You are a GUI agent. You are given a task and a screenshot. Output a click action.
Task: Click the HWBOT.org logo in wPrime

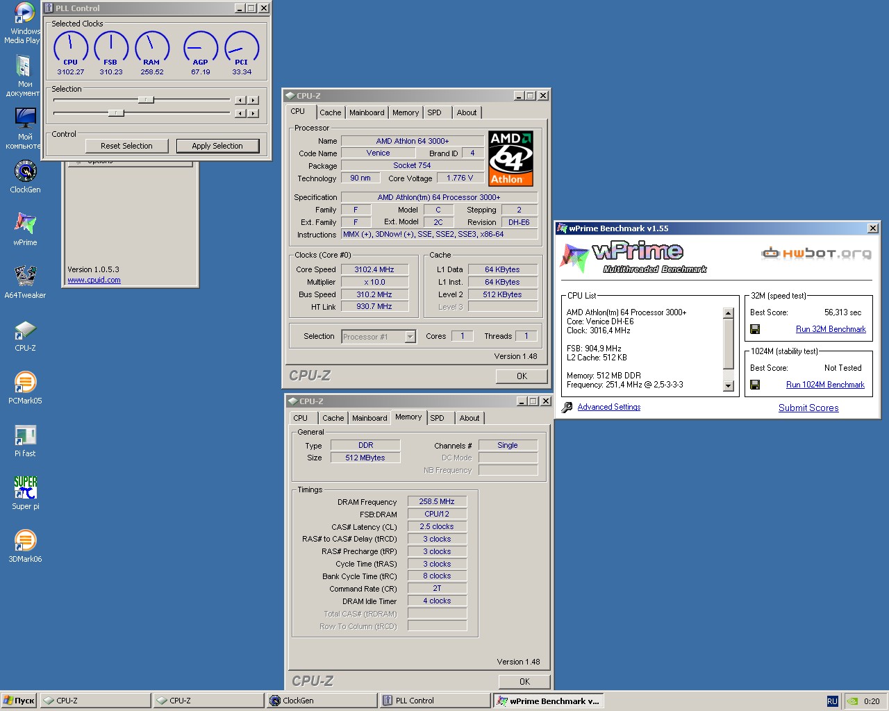tap(816, 253)
